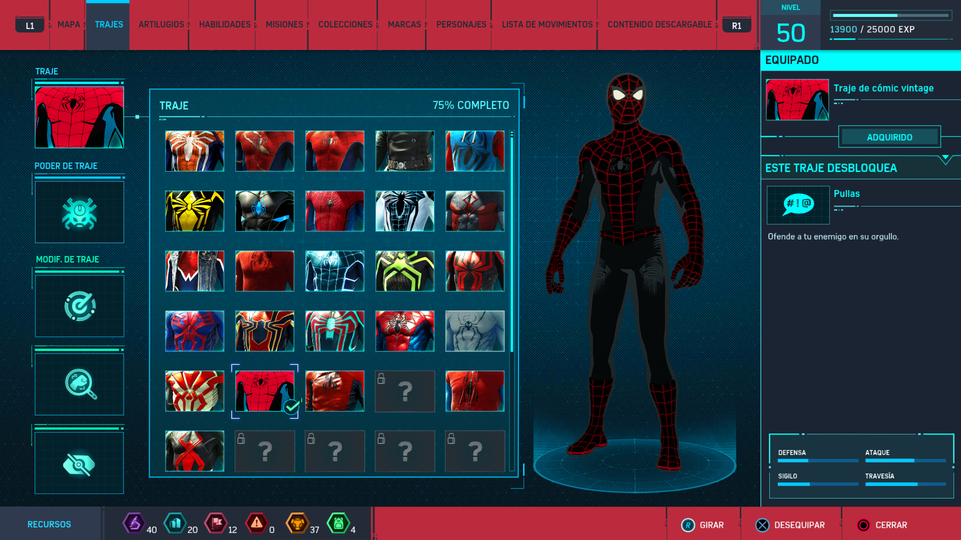961x540 pixels.
Task: Click the orange challenge token icon
Action: [x=297, y=523]
